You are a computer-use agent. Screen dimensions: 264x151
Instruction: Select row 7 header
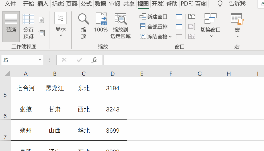5,130
